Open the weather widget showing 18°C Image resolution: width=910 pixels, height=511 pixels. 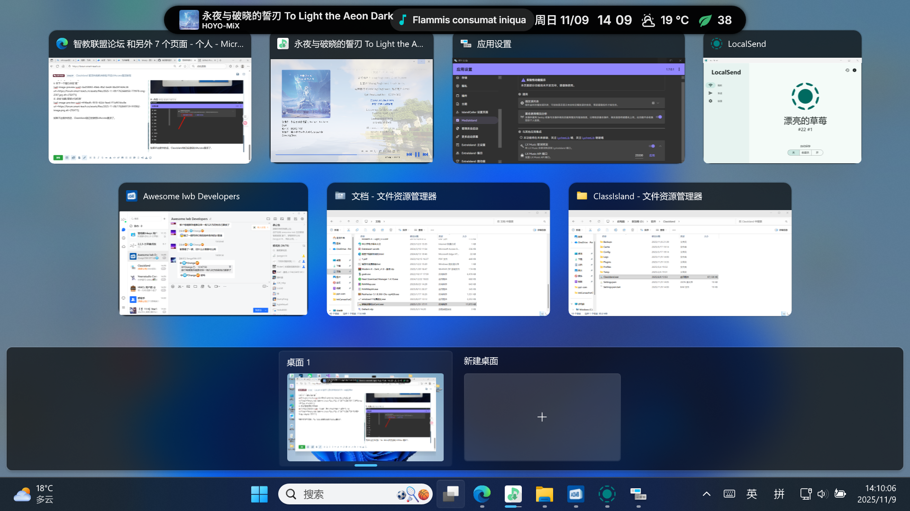click(33, 494)
